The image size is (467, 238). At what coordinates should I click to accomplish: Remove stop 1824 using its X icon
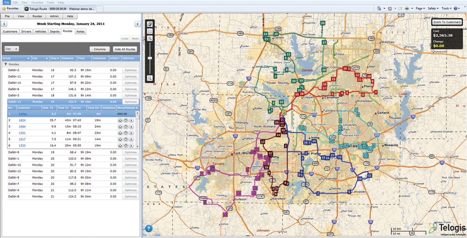(131, 120)
